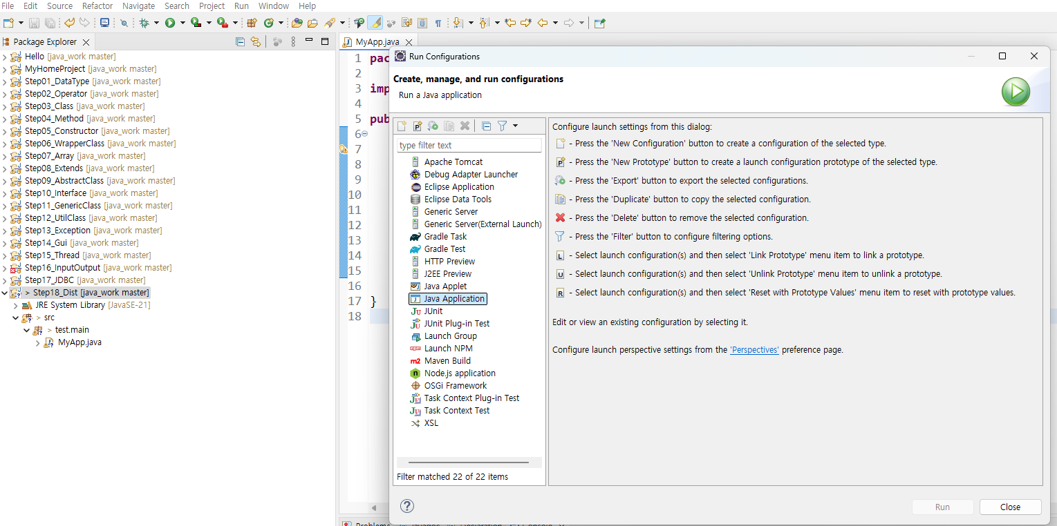Screen dimensions: 1057x526
Task: Toggle Mark Occurrences highlighter
Action: [375, 23]
